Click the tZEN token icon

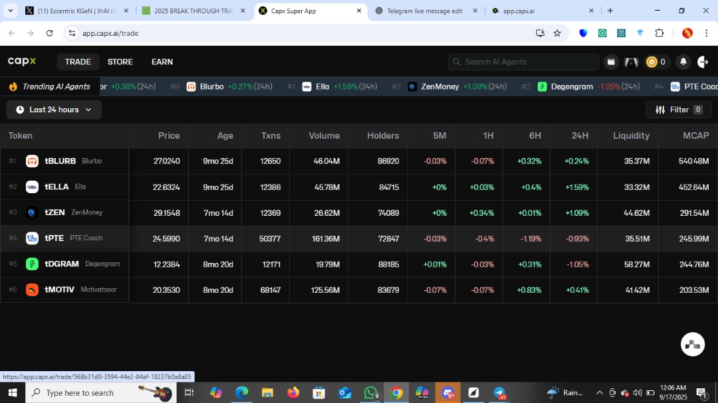32,212
